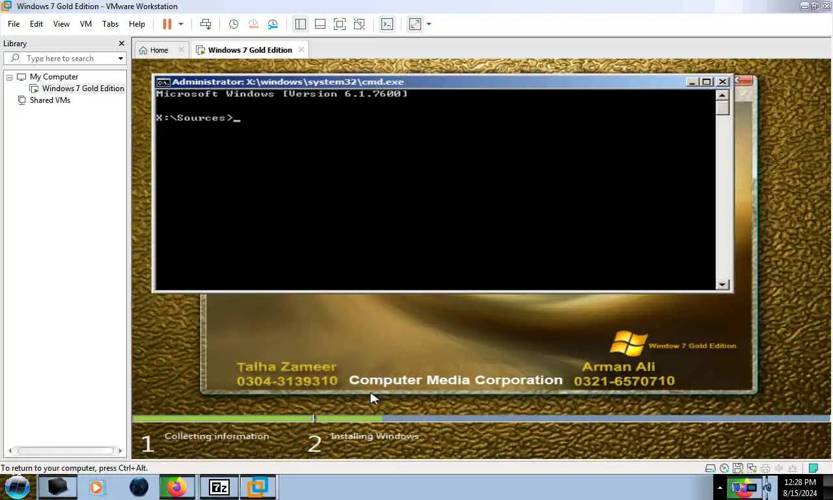Click the floppy drive status icon
Viewport: 833px width, 500px height.
(x=738, y=468)
